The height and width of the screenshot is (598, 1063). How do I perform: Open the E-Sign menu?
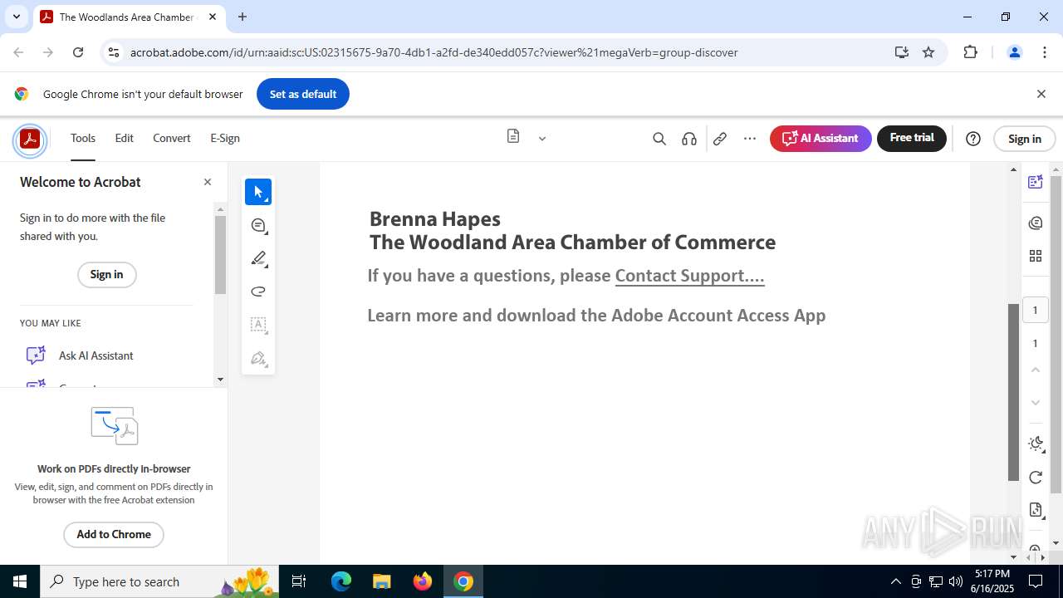tap(225, 139)
